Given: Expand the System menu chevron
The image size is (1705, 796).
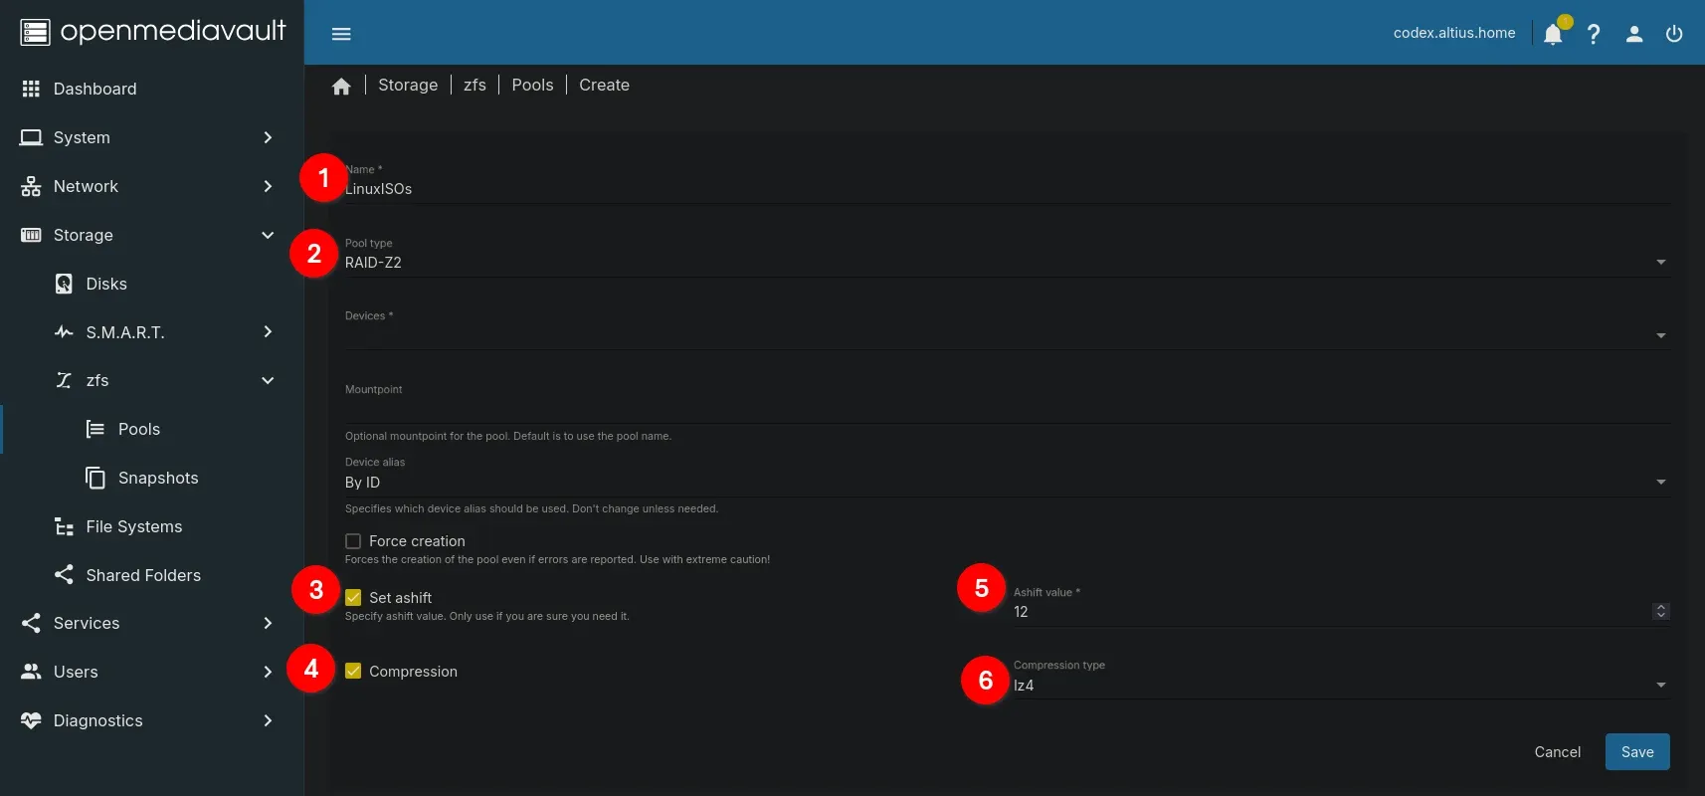Looking at the screenshot, I should 268,137.
